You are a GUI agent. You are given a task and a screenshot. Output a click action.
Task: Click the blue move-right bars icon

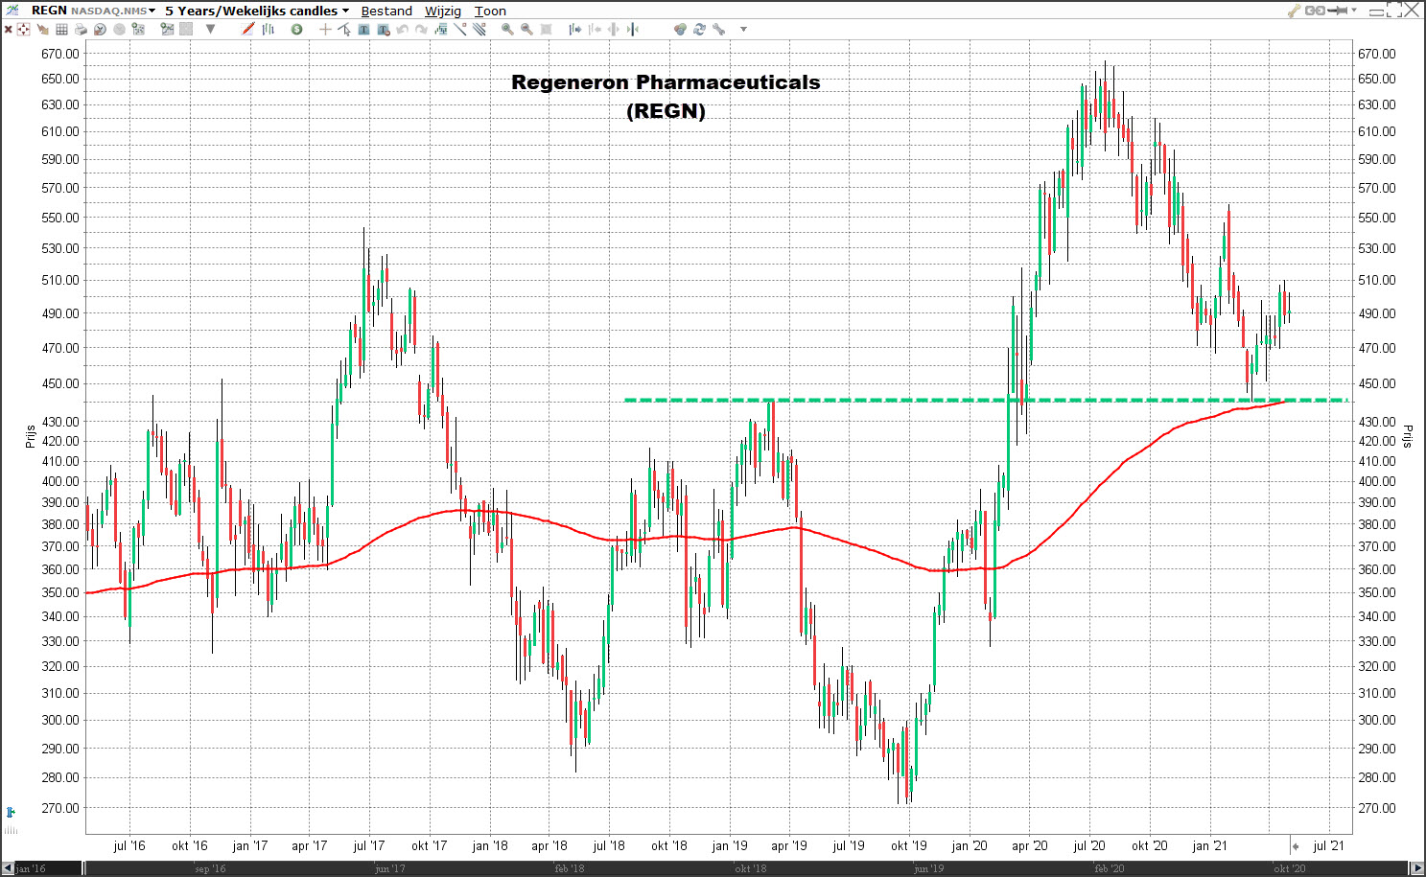pyautogui.click(x=575, y=29)
